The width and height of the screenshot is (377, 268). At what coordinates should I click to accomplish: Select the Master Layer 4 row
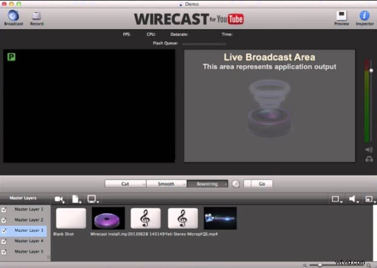tap(24, 241)
